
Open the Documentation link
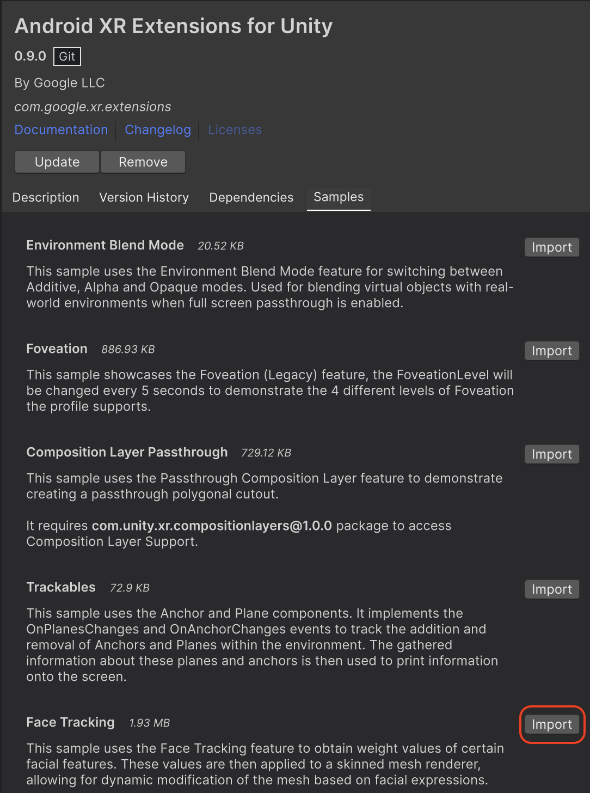pyautogui.click(x=61, y=130)
